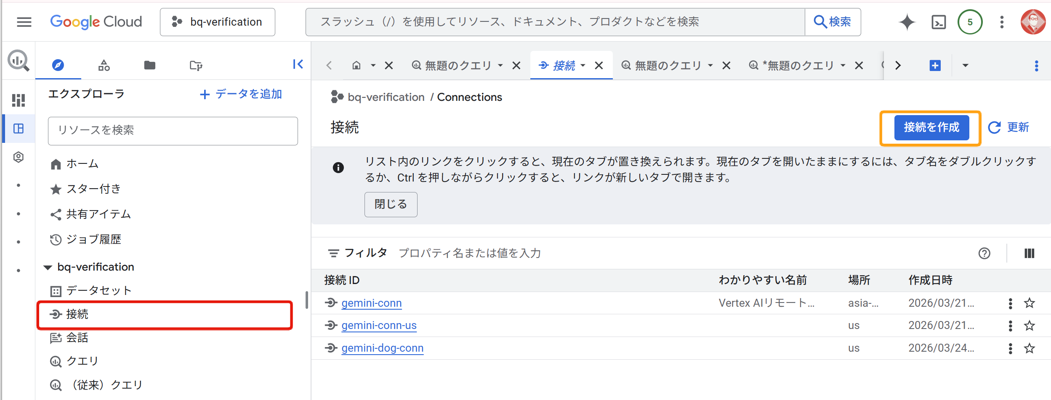Open notifications badge showing 5
The image size is (1051, 400).
tap(970, 22)
